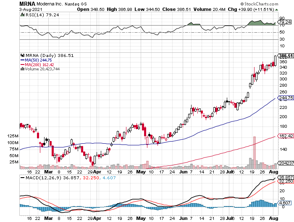Click the 162.42 MA(200) price tag
Screen dimensions: 294x222
point(286,136)
